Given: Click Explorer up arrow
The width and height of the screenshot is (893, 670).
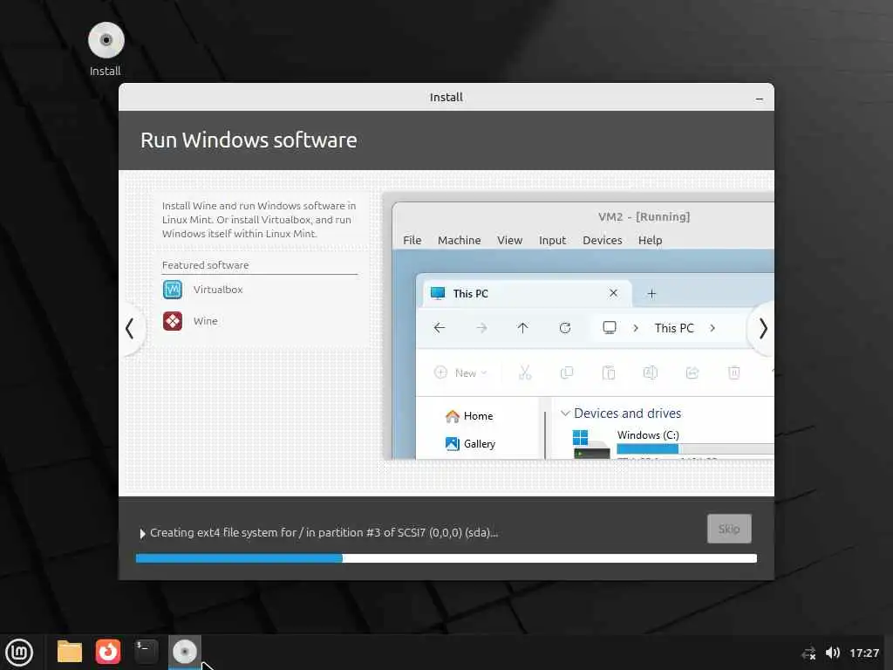Looking at the screenshot, I should (x=522, y=328).
